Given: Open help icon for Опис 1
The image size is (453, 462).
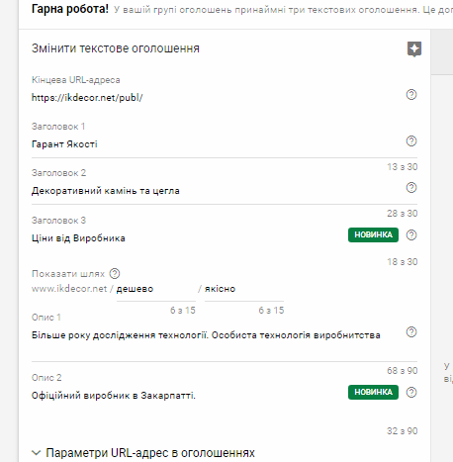Looking at the screenshot, I should tap(411, 331).
